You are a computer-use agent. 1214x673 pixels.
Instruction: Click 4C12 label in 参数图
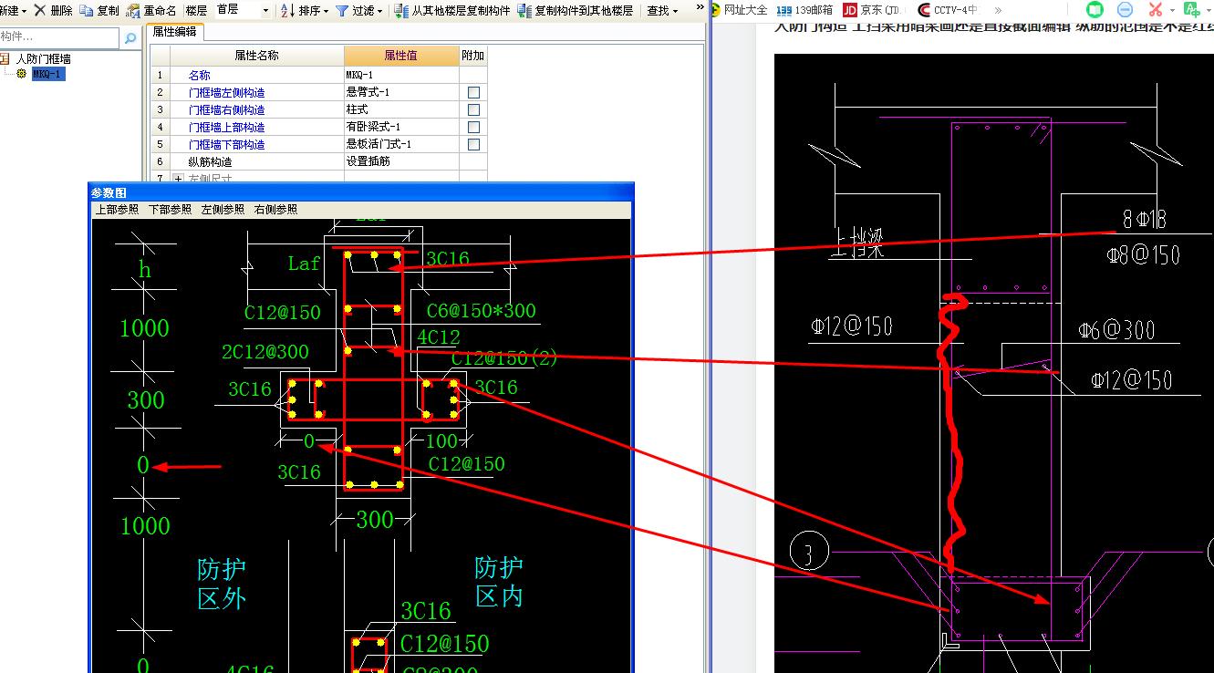[439, 338]
